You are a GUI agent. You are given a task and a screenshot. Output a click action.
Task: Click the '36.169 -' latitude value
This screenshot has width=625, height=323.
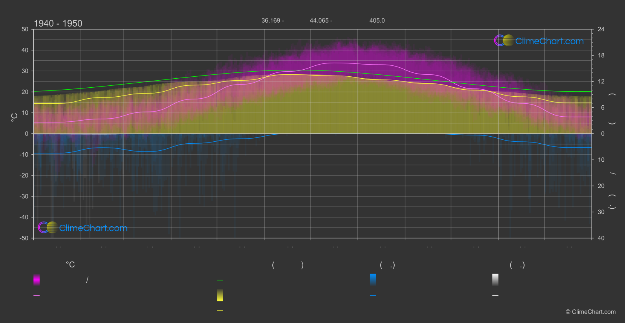pos(273,20)
